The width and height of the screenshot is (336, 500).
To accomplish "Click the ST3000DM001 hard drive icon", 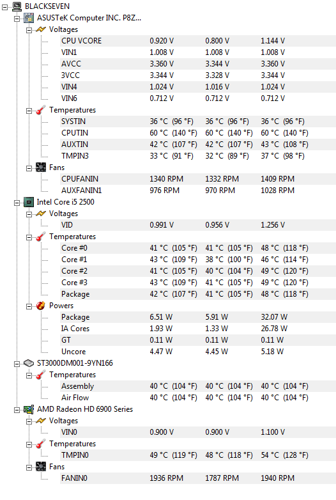I will pyautogui.click(x=29, y=363).
